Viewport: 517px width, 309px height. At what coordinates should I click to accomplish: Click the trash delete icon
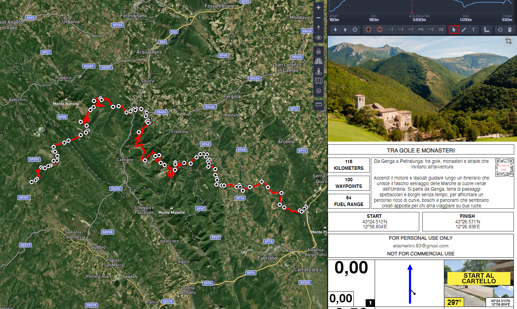pyautogui.click(x=510, y=30)
